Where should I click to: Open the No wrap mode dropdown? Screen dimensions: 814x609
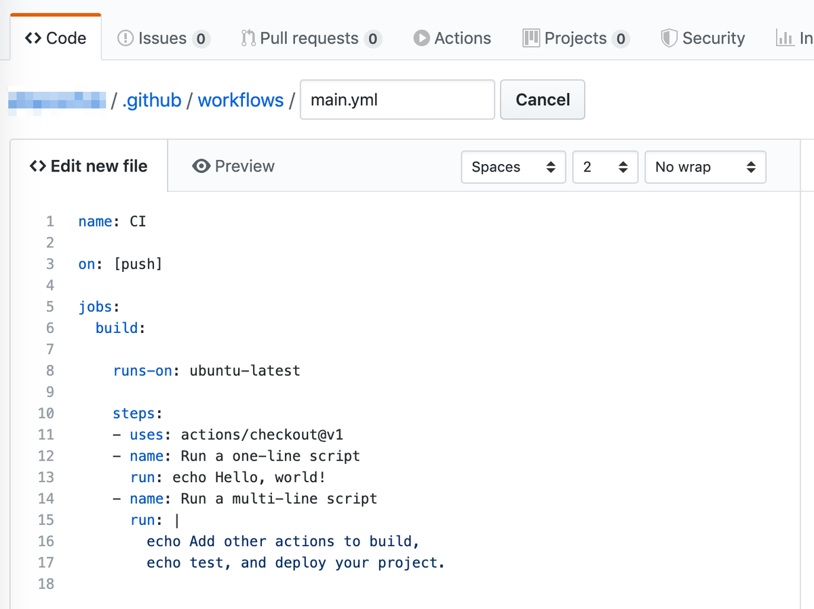click(705, 167)
